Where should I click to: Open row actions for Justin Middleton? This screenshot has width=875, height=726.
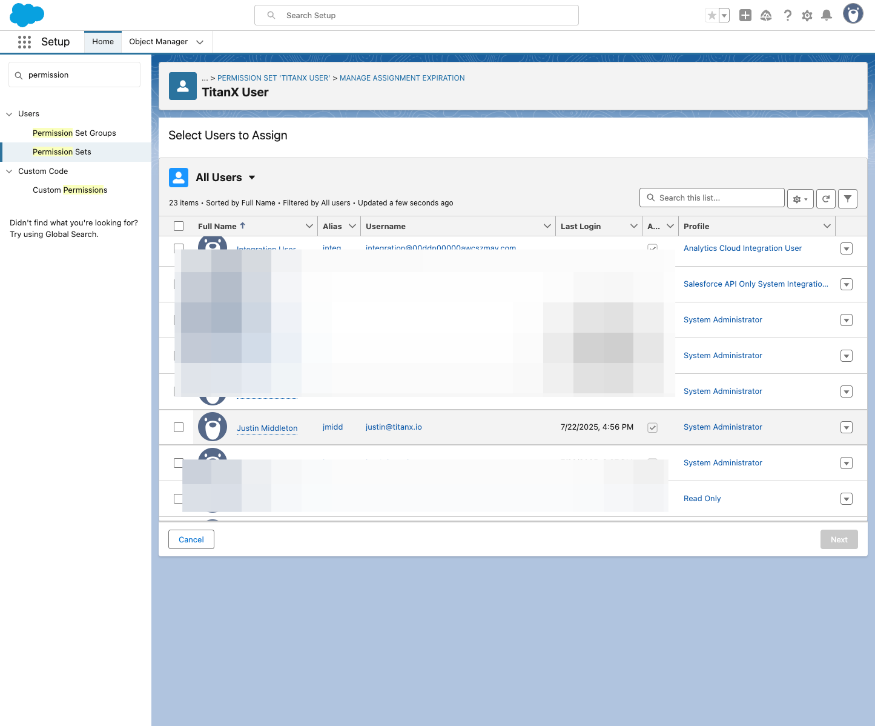(847, 428)
